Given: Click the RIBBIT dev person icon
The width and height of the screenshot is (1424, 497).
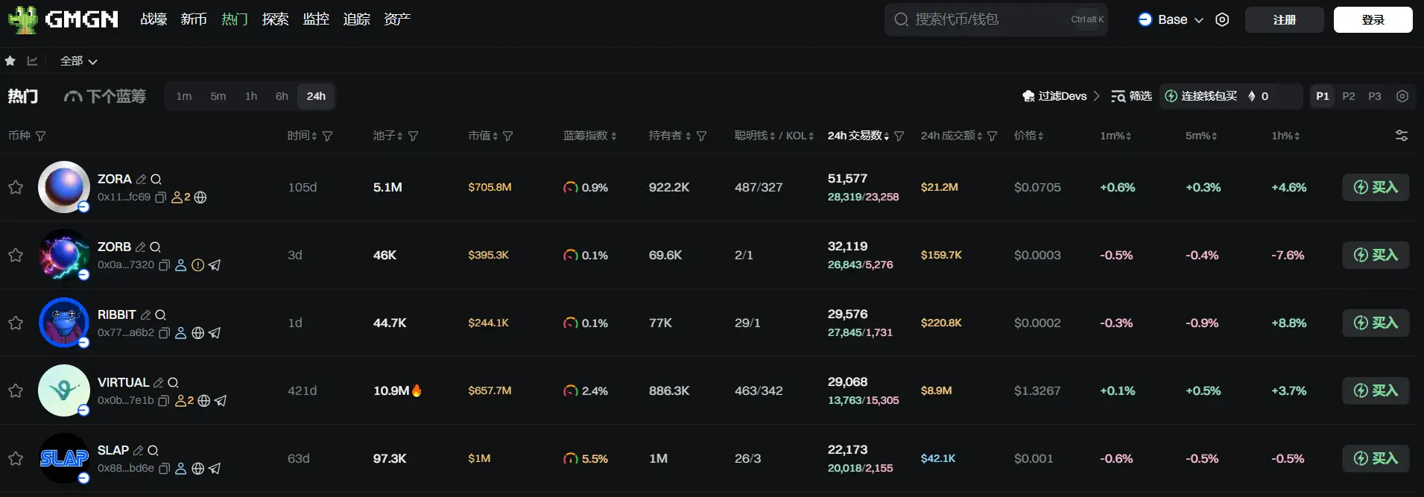Looking at the screenshot, I should [180, 333].
